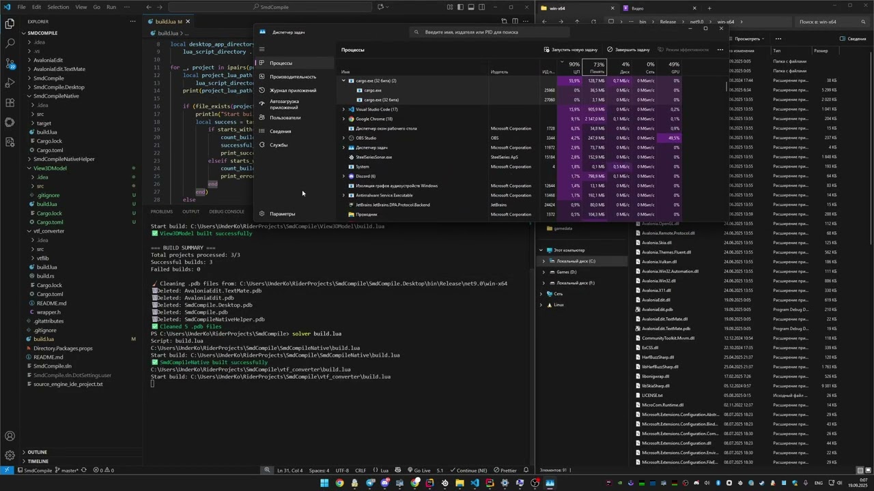This screenshot has width=874, height=491.
Task: Switch to DEBUG CONSOLE panel tab
Action: click(227, 211)
